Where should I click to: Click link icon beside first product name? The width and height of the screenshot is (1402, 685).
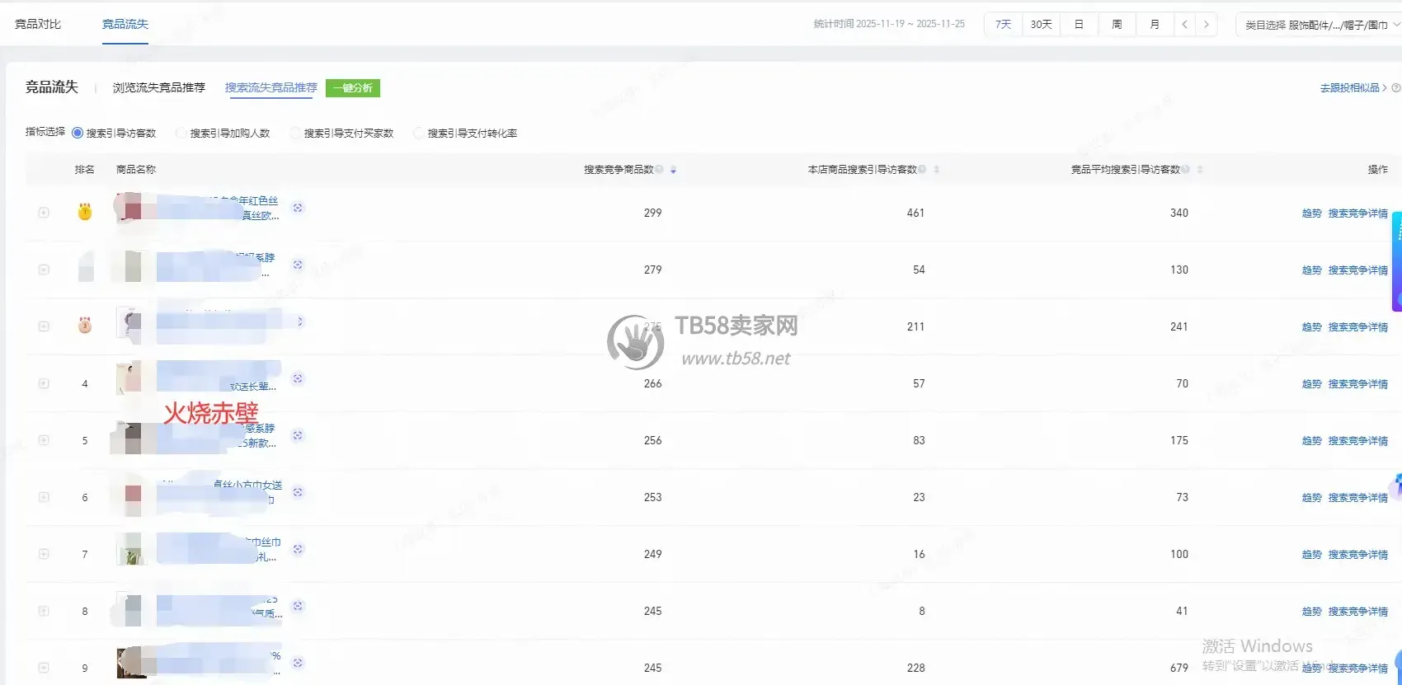pyautogui.click(x=298, y=208)
